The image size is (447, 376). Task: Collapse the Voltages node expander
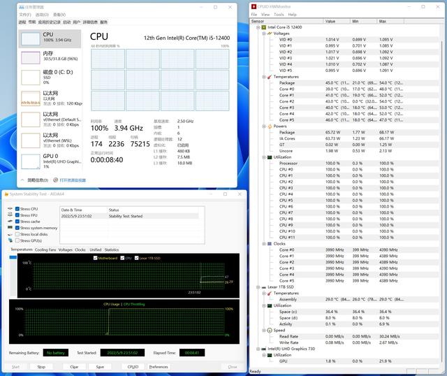point(264,34)
